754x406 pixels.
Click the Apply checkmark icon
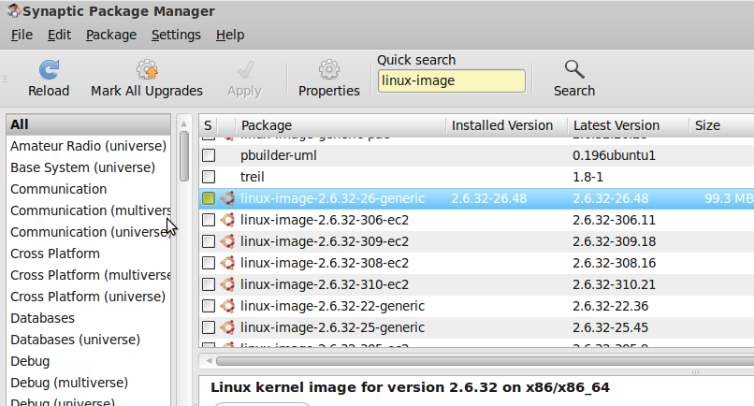pos(245,70)
